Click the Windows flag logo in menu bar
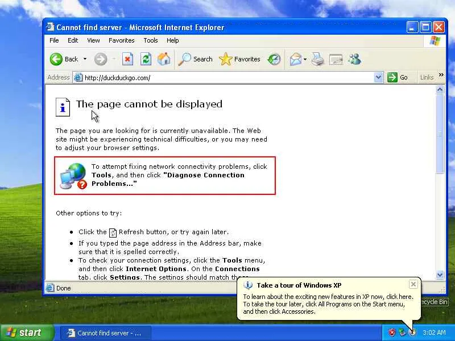Viewport: 455px width, 341px height. click(x=435, y=40)
